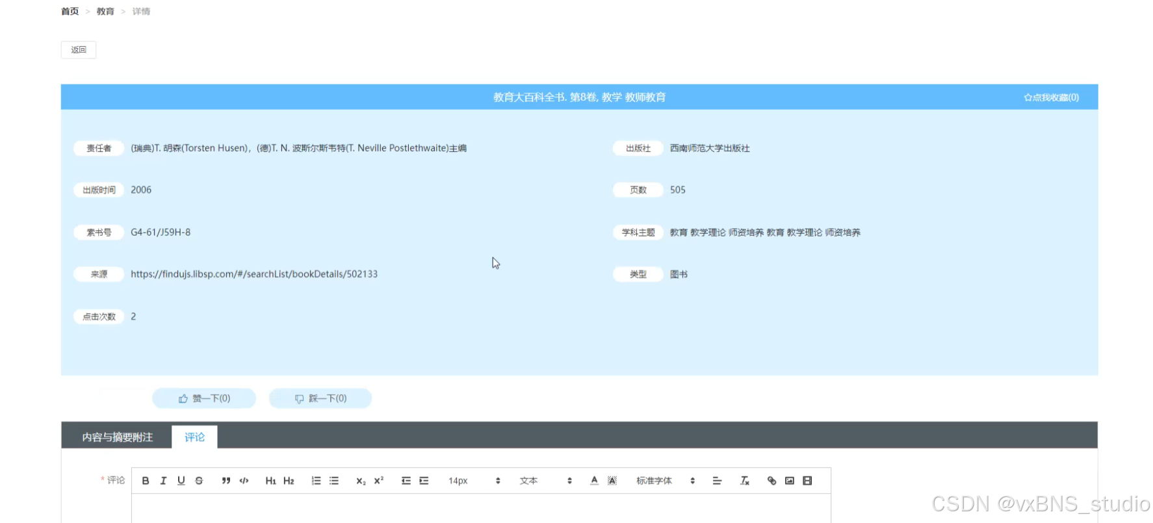This screenshot has height=523, width=1153.
Task: Click the call number G4-61/J59H-8
Action: pyautogui.click(x=161, y=233)
